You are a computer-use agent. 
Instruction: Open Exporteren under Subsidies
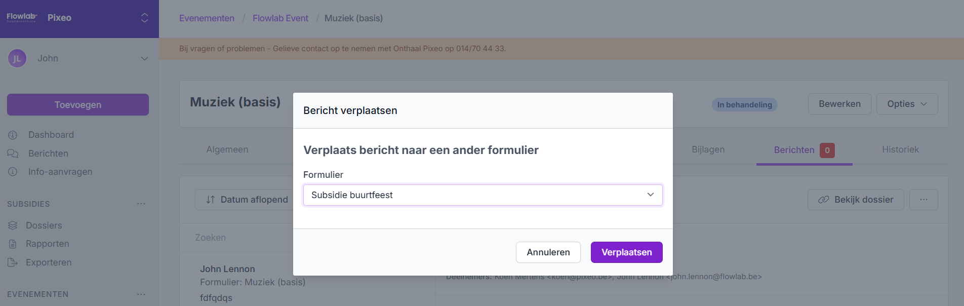coord(49,262)
